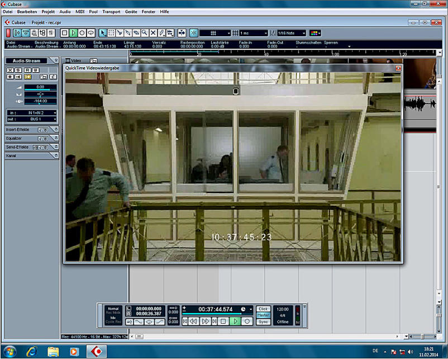Screen dimensions: 448x359
Task: Click the Rewind button in transport panel
Action: pos(193,322)
